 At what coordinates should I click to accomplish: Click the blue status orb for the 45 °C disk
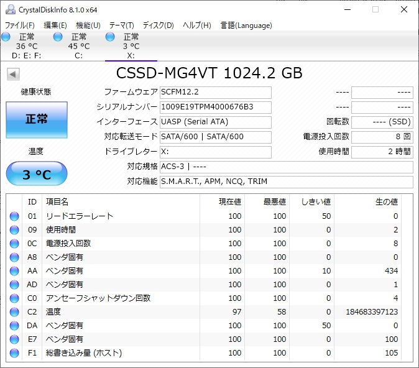point(58,37)
